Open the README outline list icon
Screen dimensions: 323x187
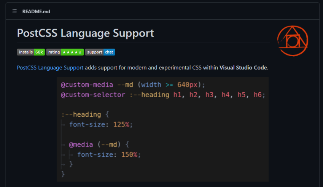[x=14, y=11]
